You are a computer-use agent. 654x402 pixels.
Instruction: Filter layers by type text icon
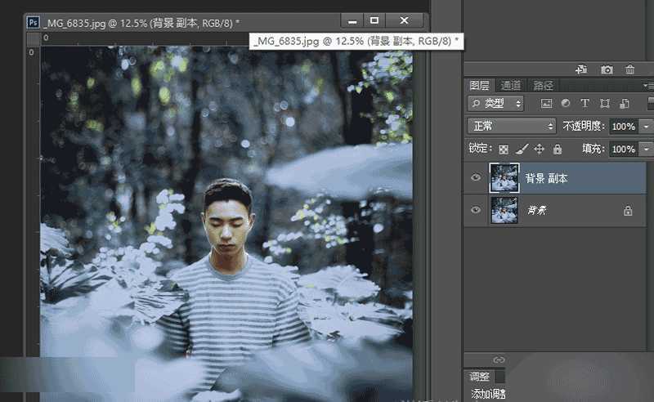click(585, 104)
